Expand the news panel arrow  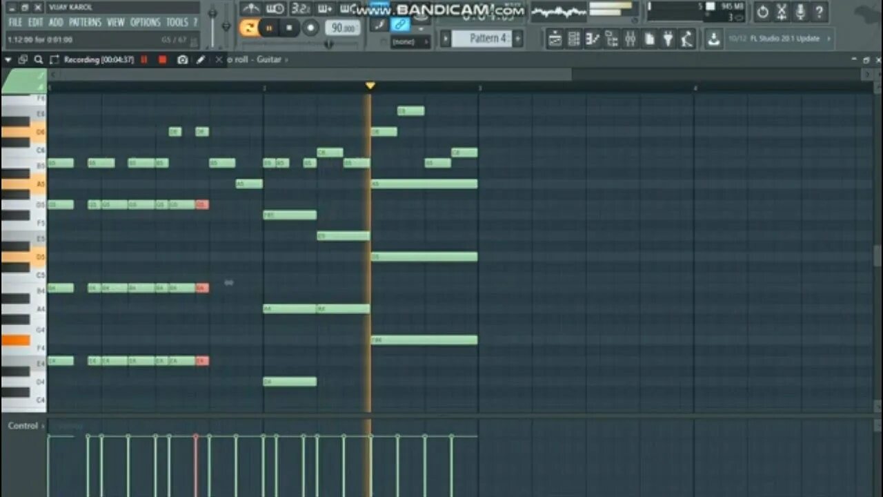point(828,39)
